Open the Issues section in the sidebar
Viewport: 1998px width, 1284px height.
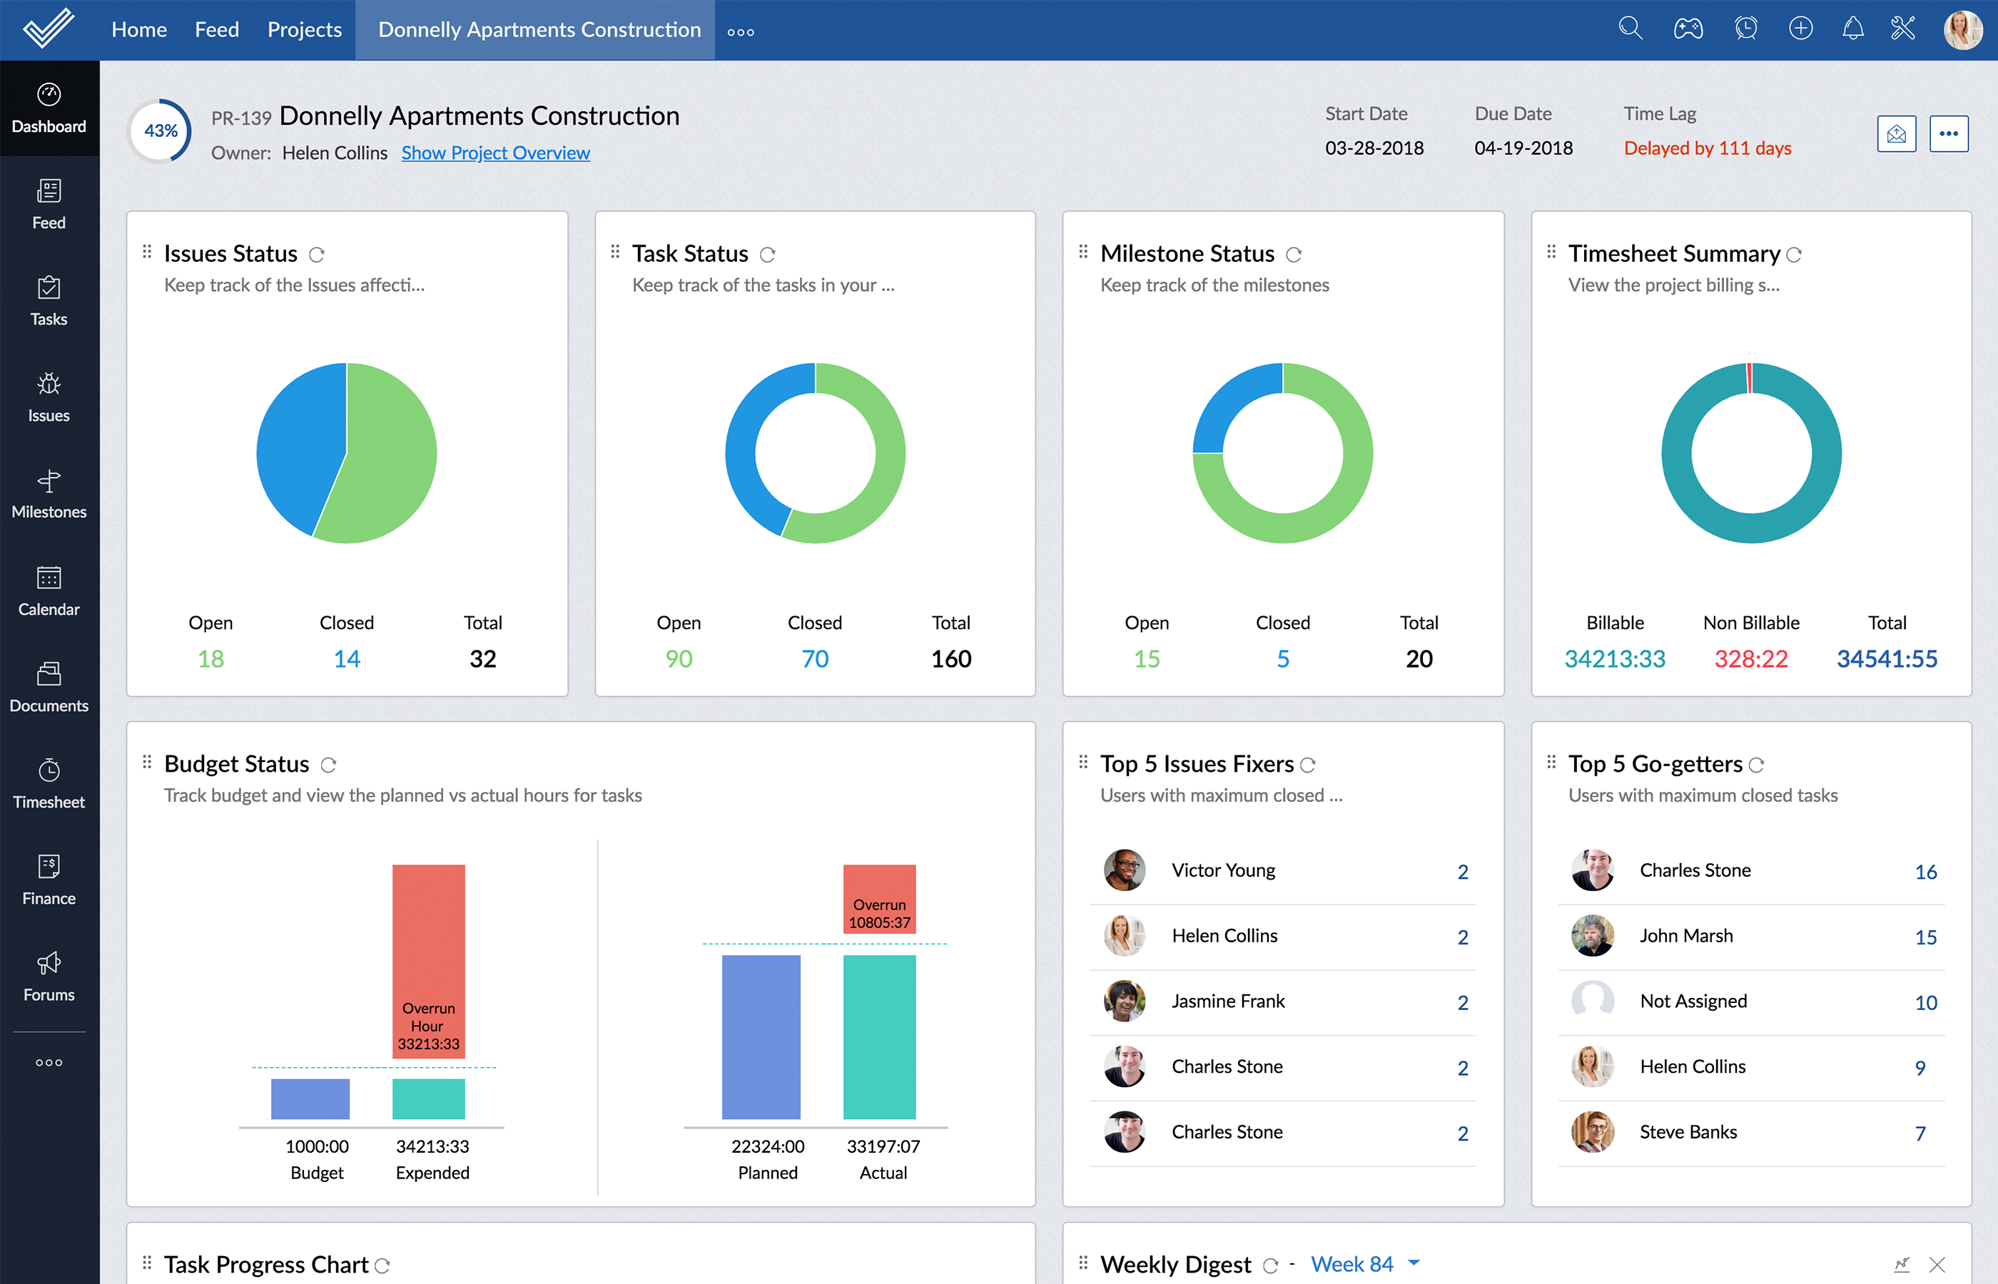[x=49, y=397]
